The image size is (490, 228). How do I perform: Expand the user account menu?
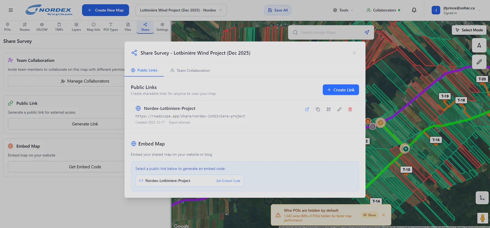[456, 10]
